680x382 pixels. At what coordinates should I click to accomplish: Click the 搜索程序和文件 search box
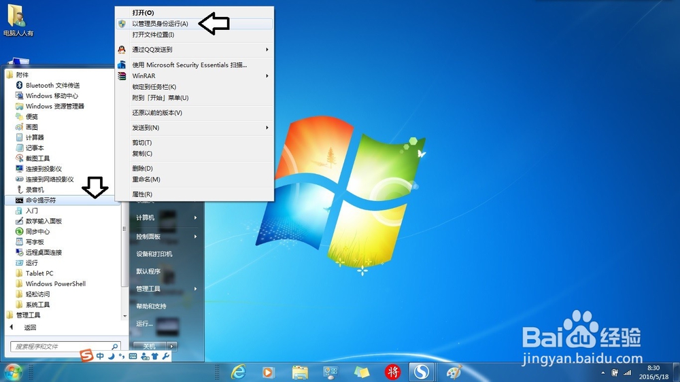click(x=65, y=347)
